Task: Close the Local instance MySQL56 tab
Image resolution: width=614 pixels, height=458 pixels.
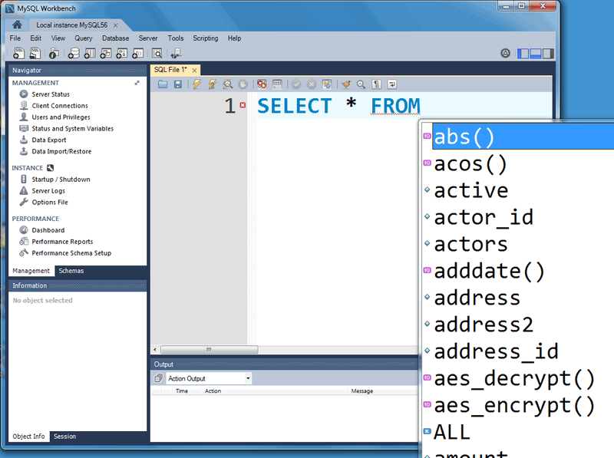Action: pos(116,25)
